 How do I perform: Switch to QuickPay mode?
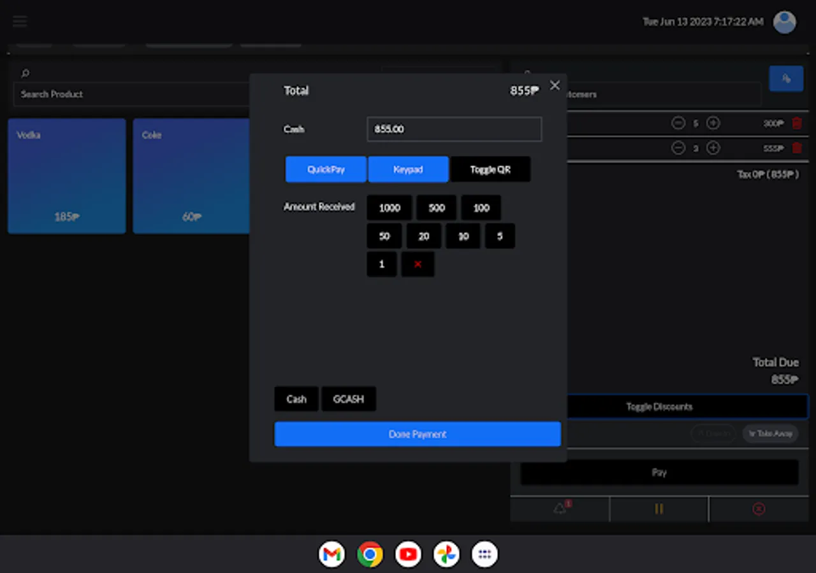(326, 169)
